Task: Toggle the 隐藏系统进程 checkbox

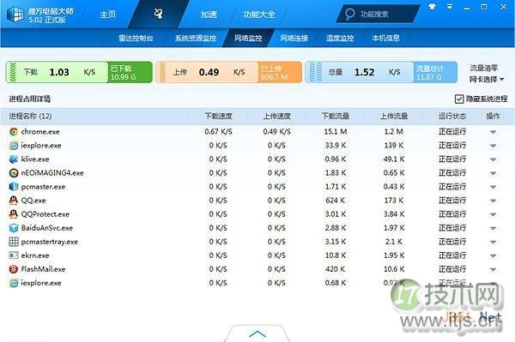Action: [459, 99]
